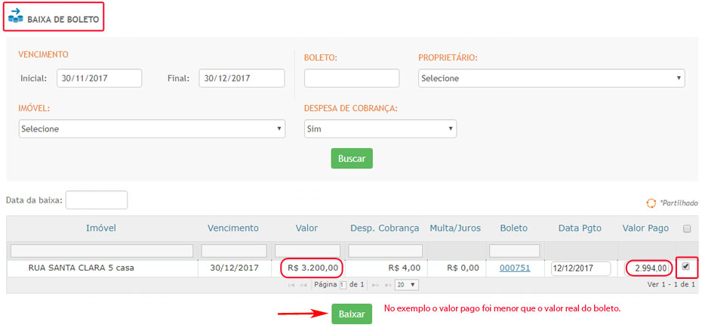Image resolution: width=702 pixels, height=328 pixels.
Task: Go to first page pagination icon
Action: (x=291, y=285)
